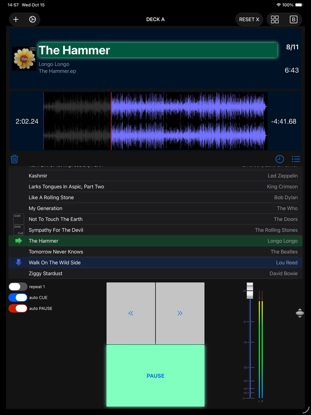Disable the auto CUE switch
The width and height of the screenshot is (311, 415).
(18, 297)
